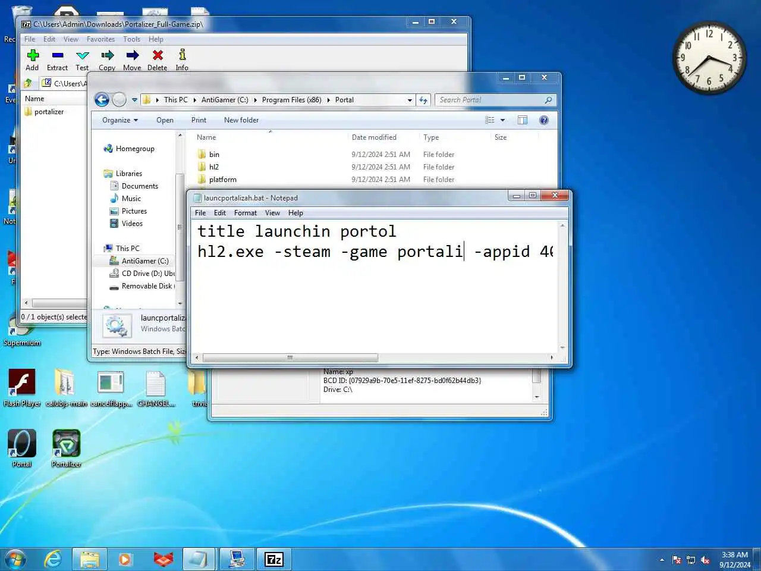Screen dimensions: 761x571
Task: Click the Add button in 7-Zip toolbar
Action: point(32,60)
